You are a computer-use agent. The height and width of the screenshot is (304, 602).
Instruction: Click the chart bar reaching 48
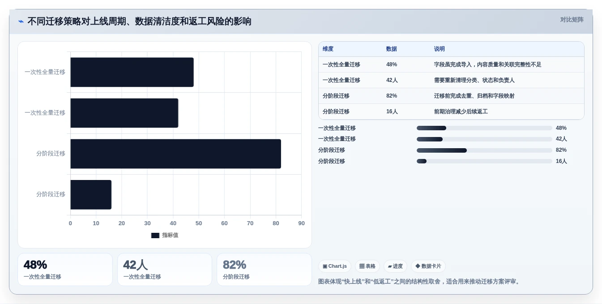tap(132, 72)
